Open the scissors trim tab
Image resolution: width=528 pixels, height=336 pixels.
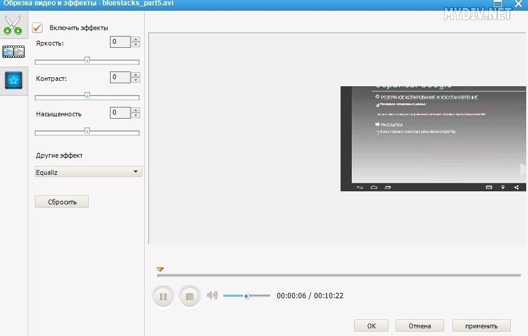pyautogui.click(x=13, y=25)
